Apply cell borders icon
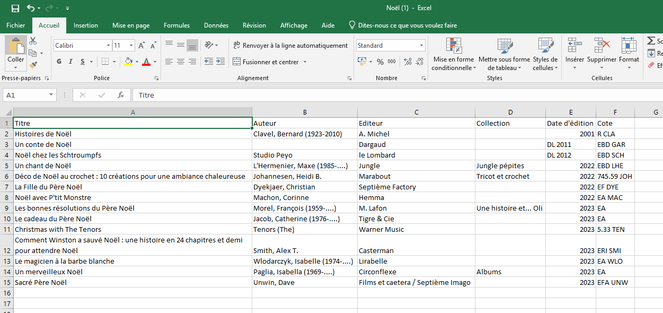This screenshot has height=313, width=663. point(105,62)
